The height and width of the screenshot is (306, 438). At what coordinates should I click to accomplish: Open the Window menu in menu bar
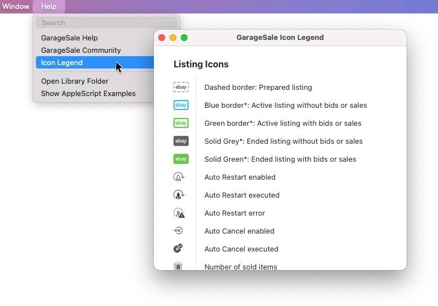(16, 7)
